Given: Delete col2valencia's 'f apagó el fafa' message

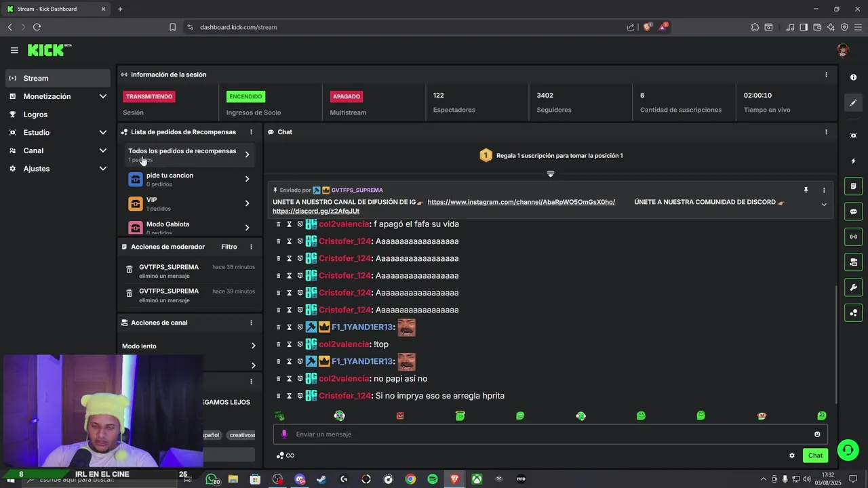Looking at the screenshot, I should [278, 224].
